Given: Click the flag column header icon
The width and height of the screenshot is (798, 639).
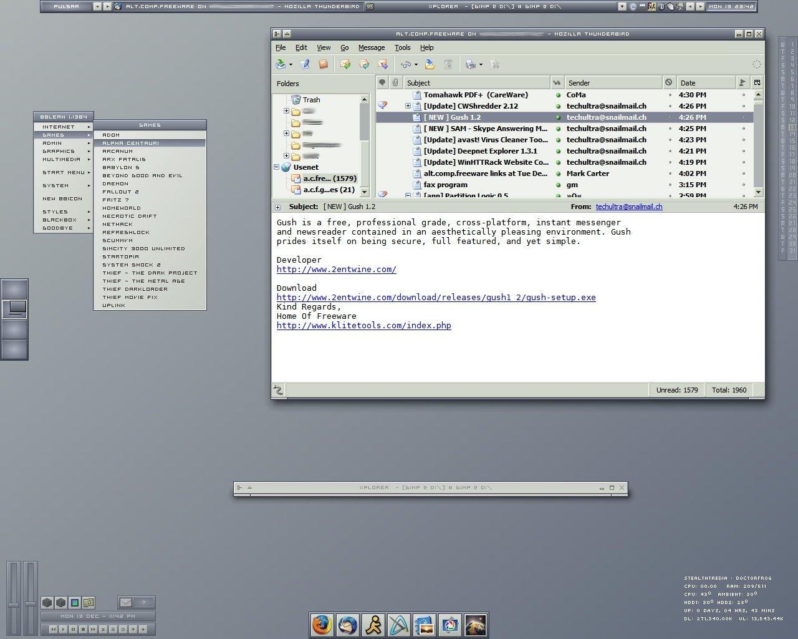Looking at the screenshot, I should [x=743, y=82].
